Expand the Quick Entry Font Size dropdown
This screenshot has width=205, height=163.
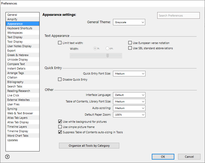[129, 74]
